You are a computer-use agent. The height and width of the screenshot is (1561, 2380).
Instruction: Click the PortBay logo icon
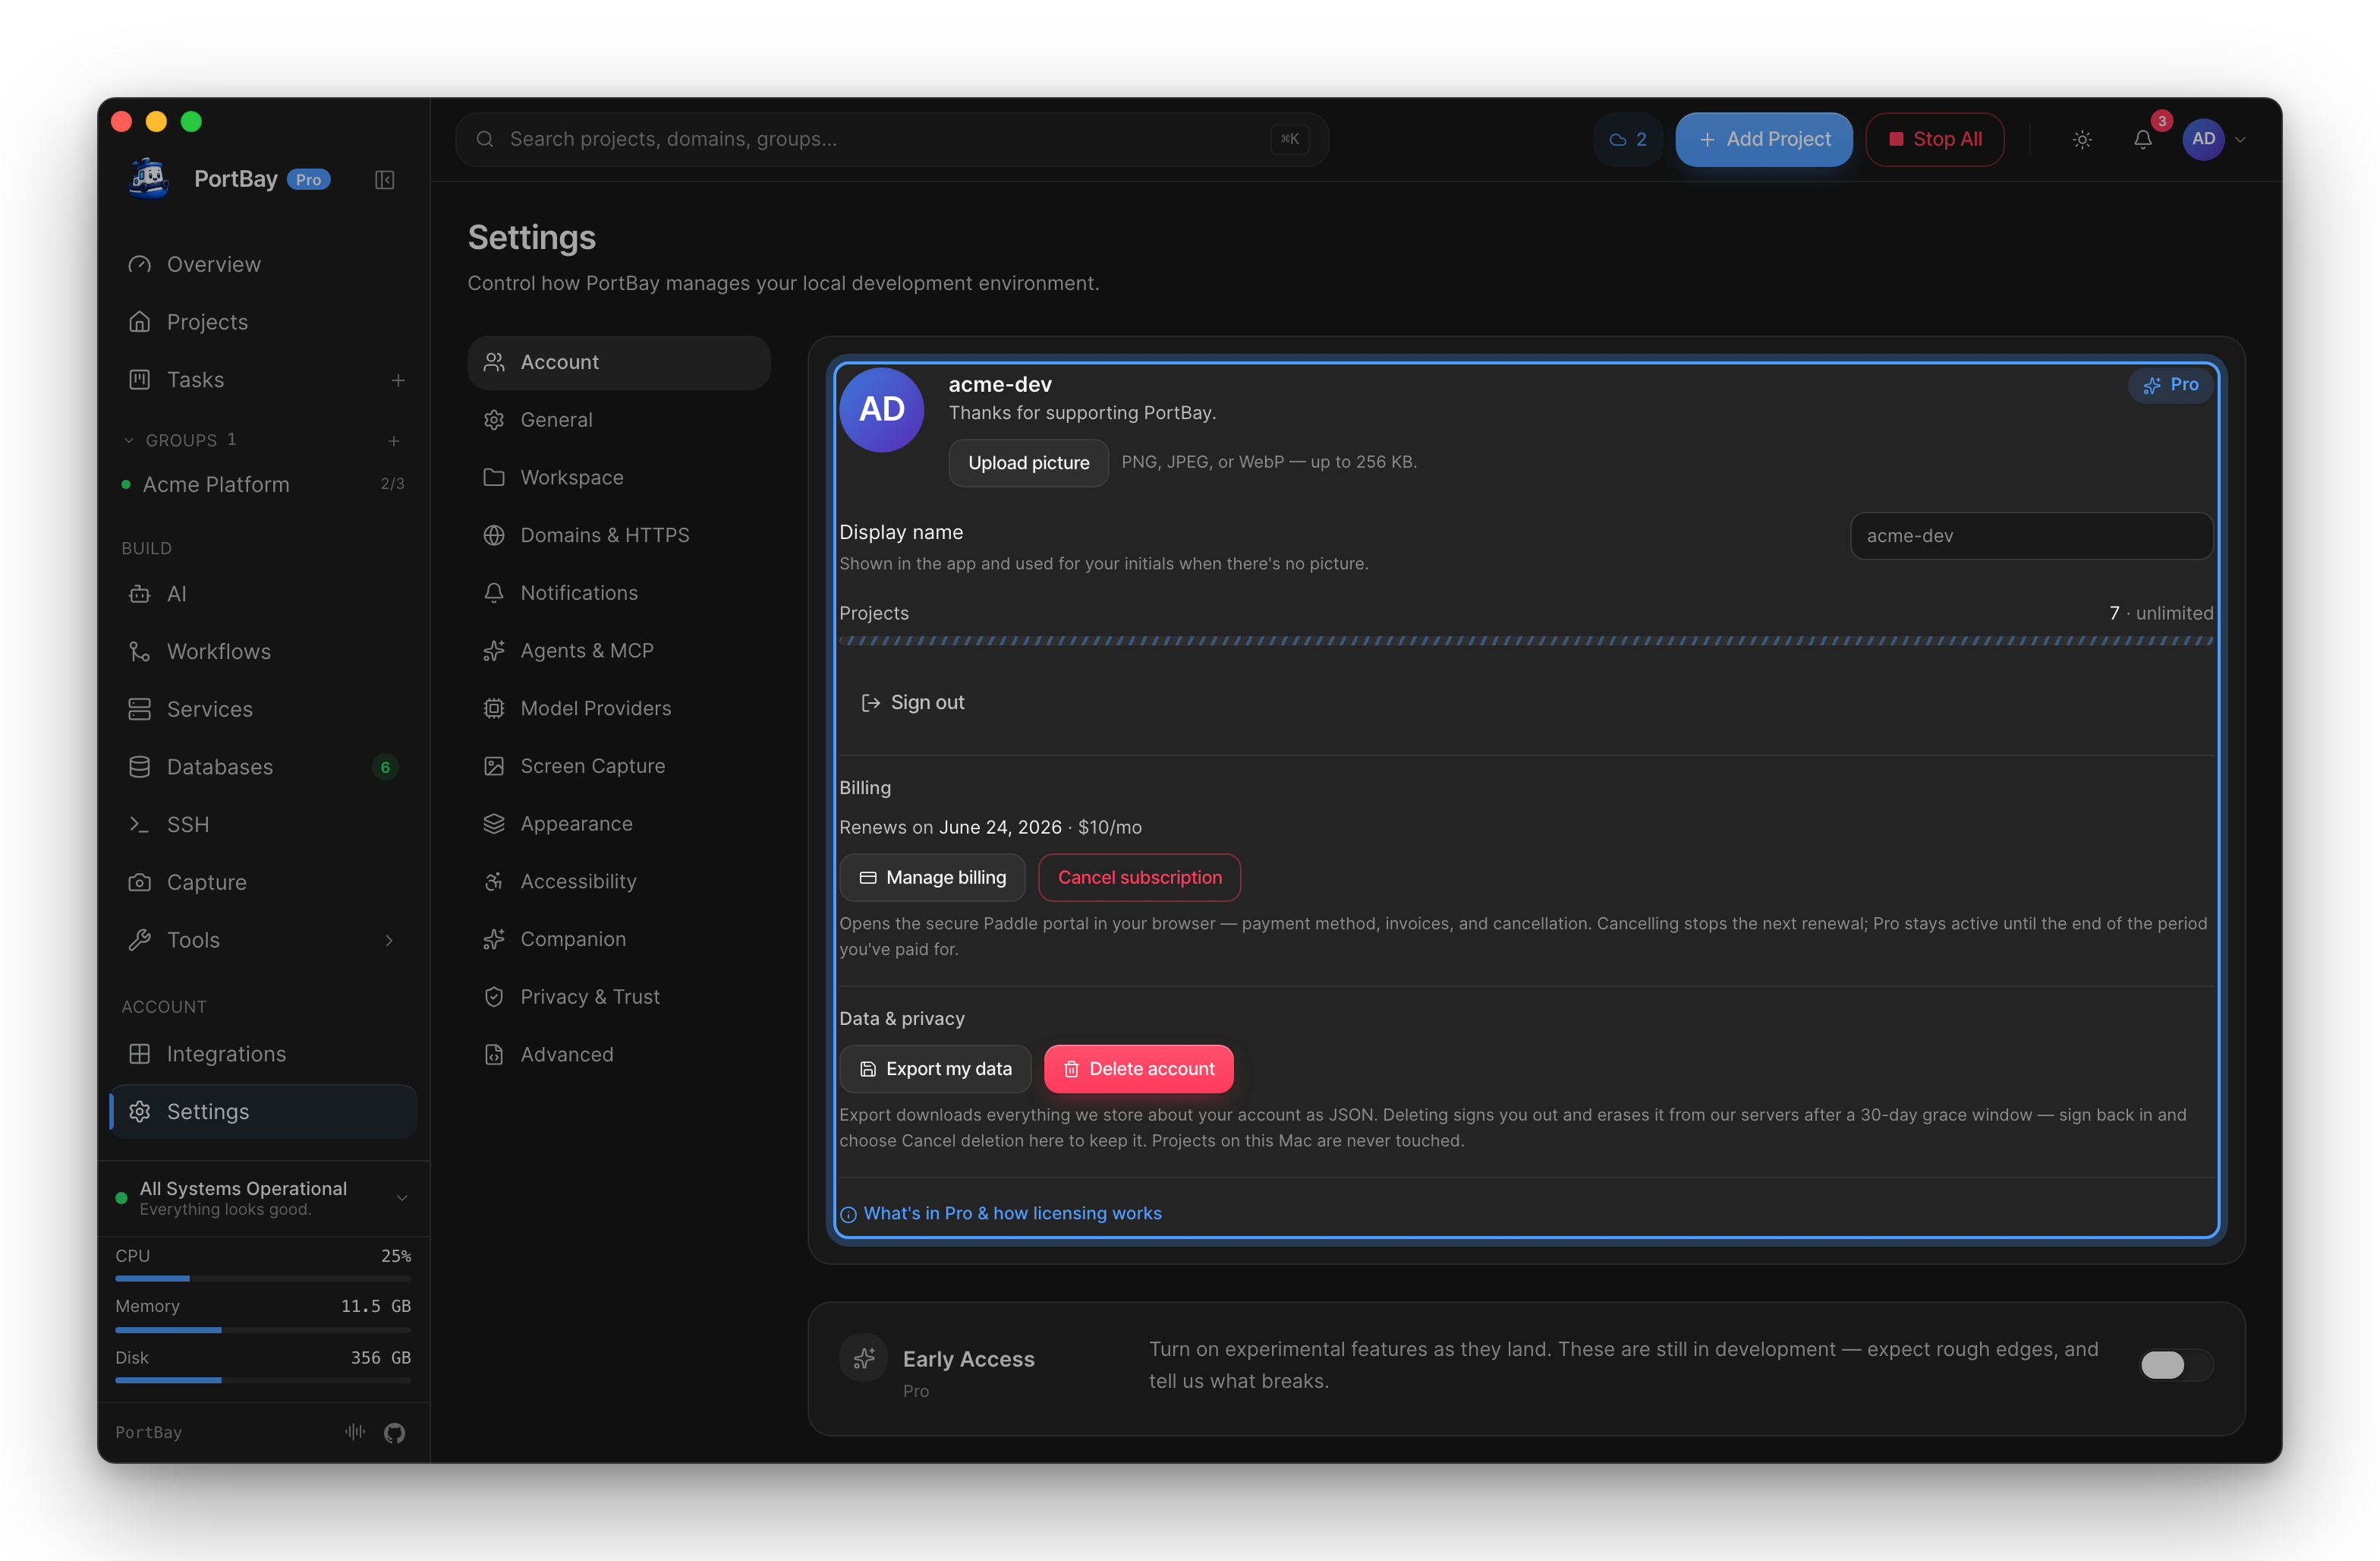149,179
